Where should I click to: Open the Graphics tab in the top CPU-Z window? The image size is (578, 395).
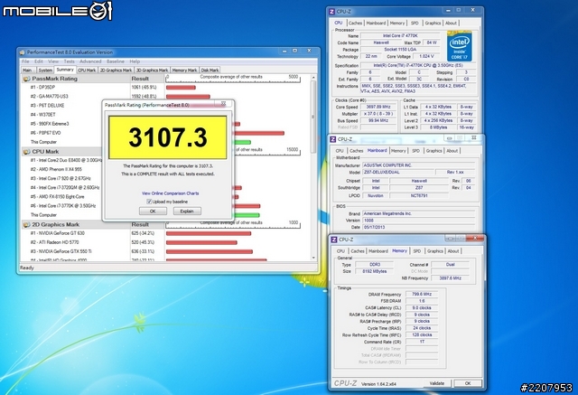(433, 23)
